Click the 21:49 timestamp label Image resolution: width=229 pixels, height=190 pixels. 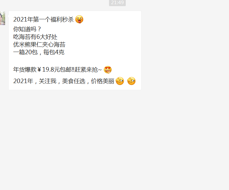click(x=117, y=3)
